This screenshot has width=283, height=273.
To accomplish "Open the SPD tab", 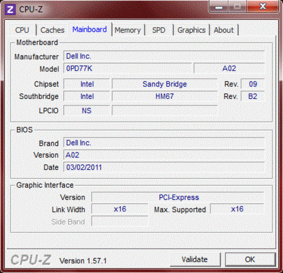I will coord(159,30).
